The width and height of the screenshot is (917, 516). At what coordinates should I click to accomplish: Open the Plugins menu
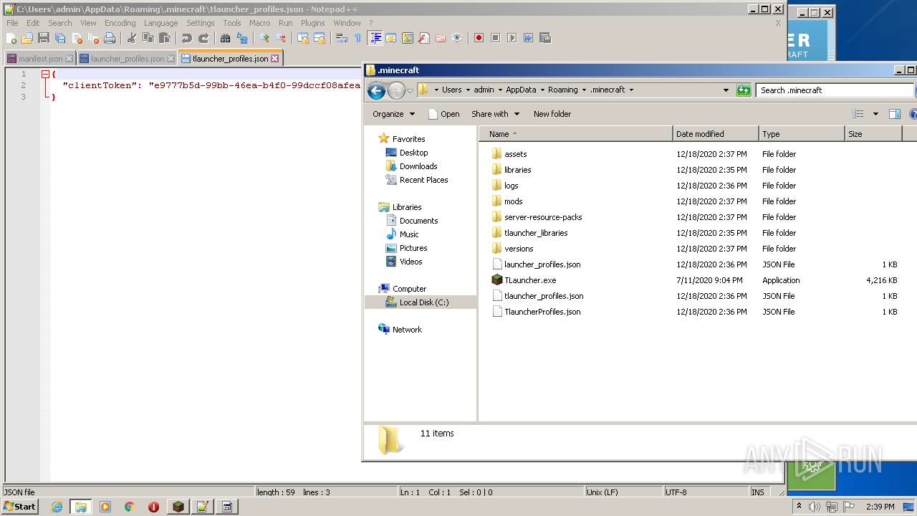click(312, 23)
